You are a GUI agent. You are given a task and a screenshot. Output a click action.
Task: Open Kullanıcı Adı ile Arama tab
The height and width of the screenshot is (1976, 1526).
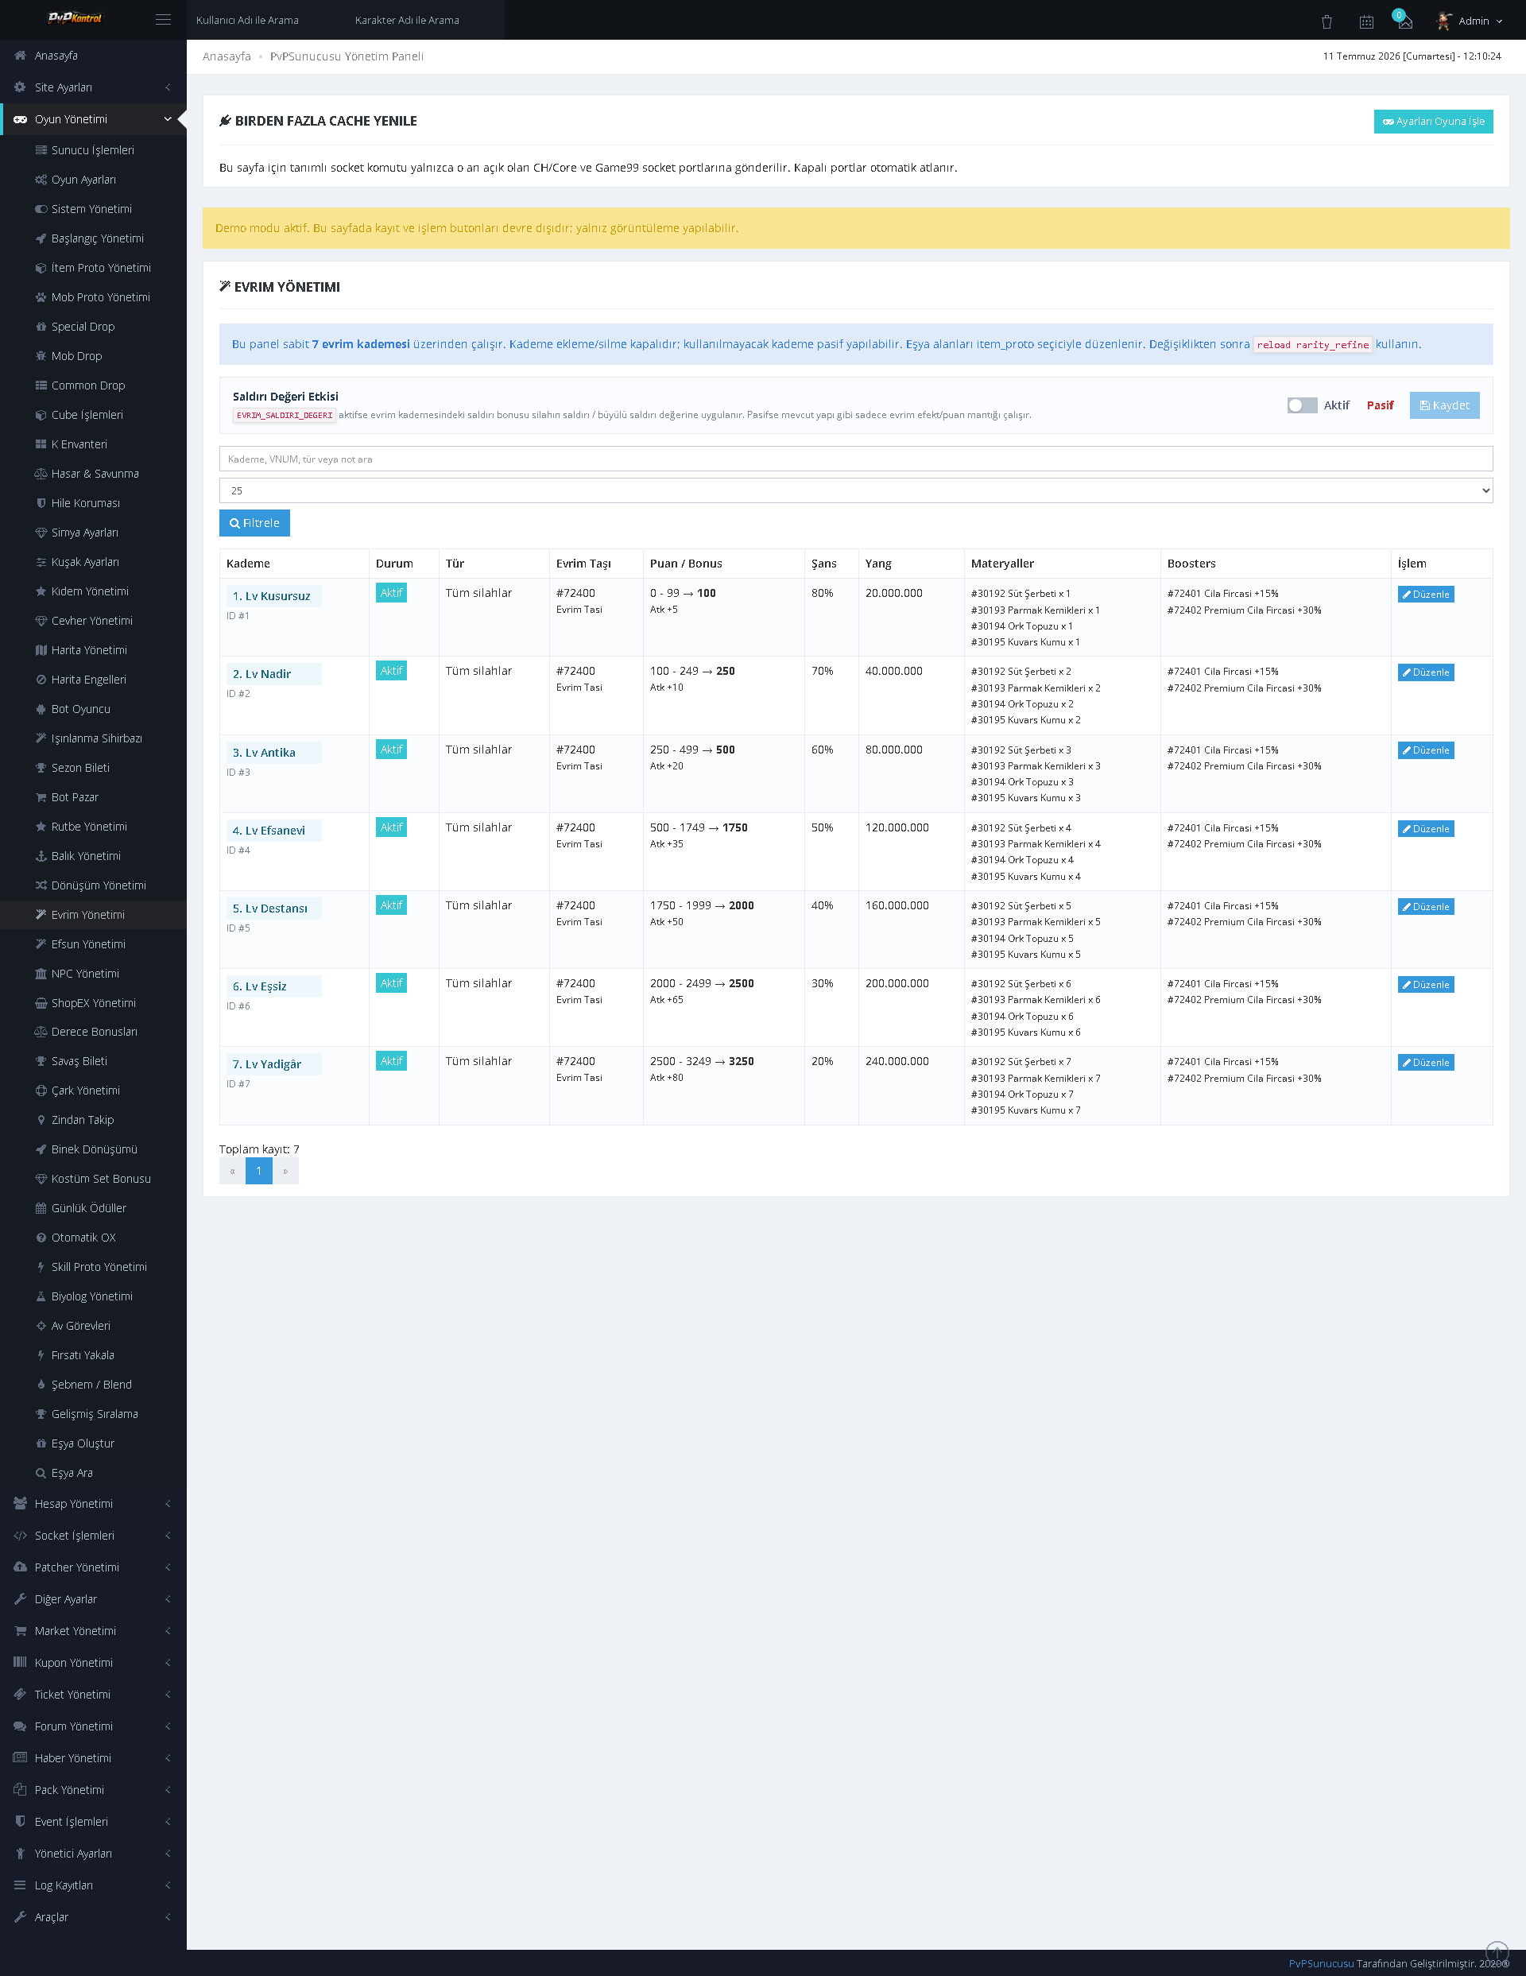(x=247, y=20)
